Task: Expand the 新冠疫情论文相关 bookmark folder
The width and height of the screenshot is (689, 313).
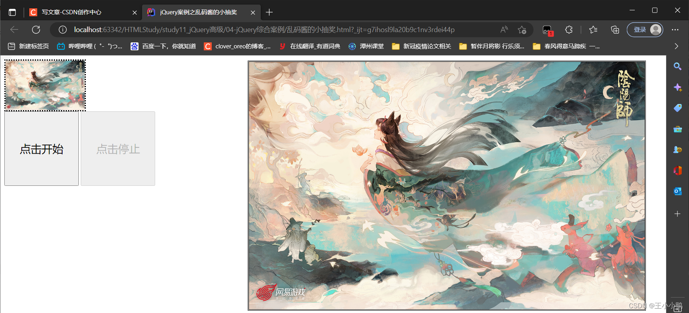Action: coord(421,46)
